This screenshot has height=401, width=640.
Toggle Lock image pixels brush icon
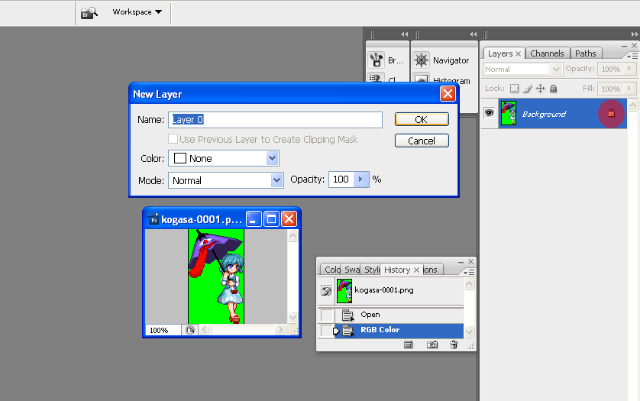tap(528, 89)
